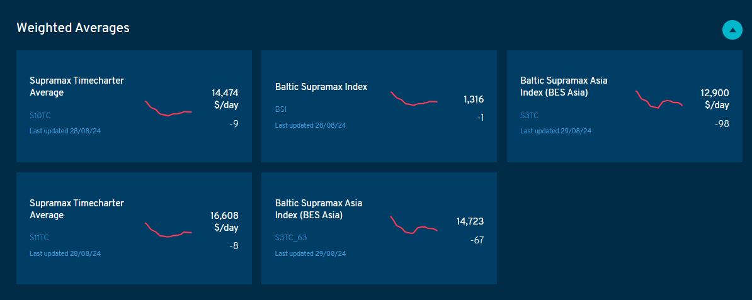This screenshot has height=300, width=752.
Task: View the S10TC sparkline trend chart
Action: 168,109
